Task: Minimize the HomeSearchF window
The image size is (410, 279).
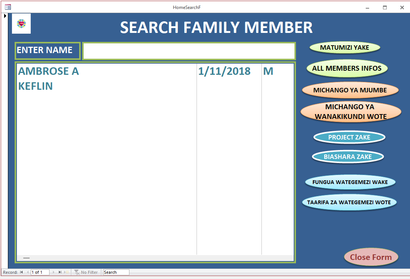Action: 367,7
